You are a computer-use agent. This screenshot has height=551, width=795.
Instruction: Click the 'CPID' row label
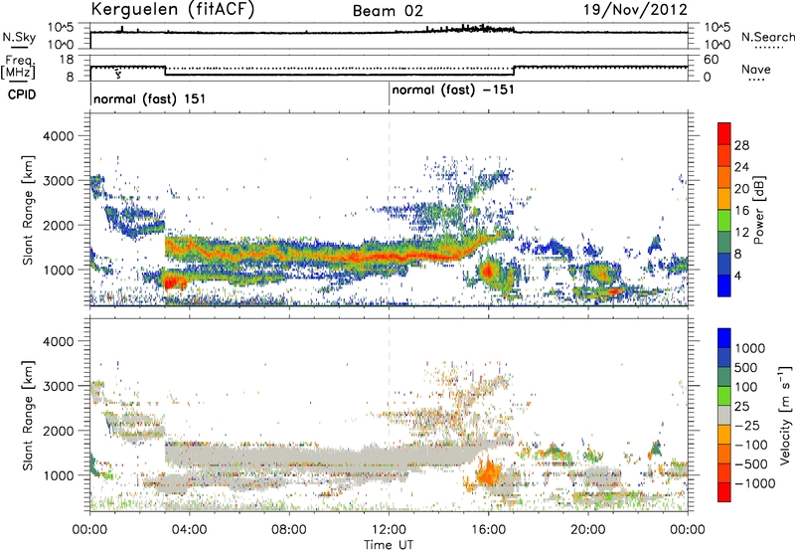[x=22, y=94]
